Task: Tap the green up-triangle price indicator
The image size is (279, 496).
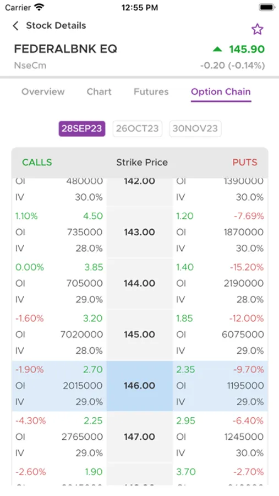Action: click(x=217, y=49)
